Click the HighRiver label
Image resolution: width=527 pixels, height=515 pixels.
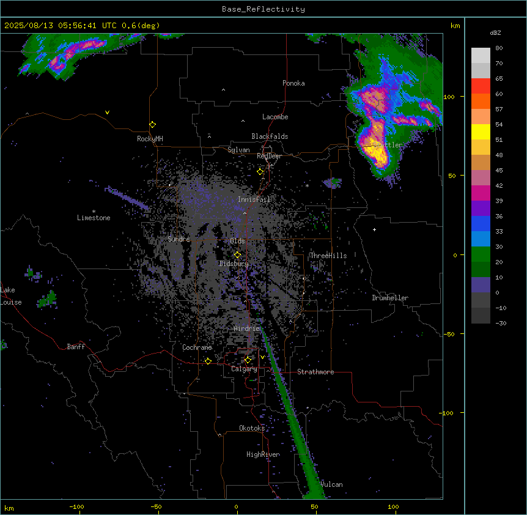(263, 454)
